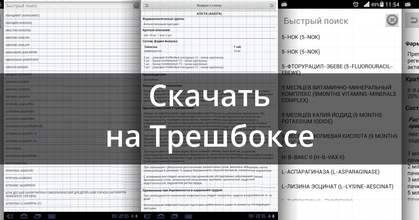Tap the АГЕСТА (AGESTA) title in the detail view
419x220 pixels.
point(209,14)
